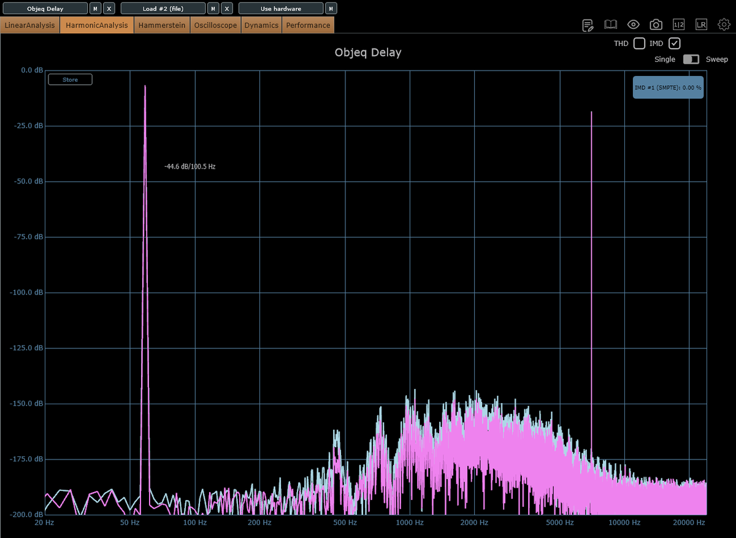This screenshot has height=538, width=736.
Task: Open the Hammerstein tab
Action: (x=163, y=25)
